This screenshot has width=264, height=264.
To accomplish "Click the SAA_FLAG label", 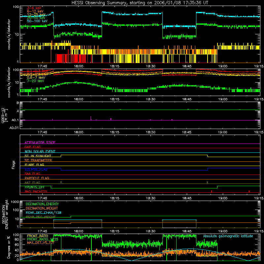I will (x=32, y=174).
